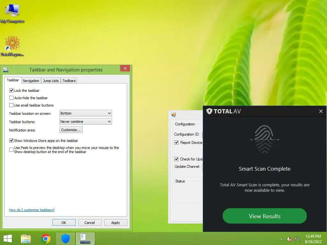
Task: Click the Status group label
Action: tap(180, 181)
